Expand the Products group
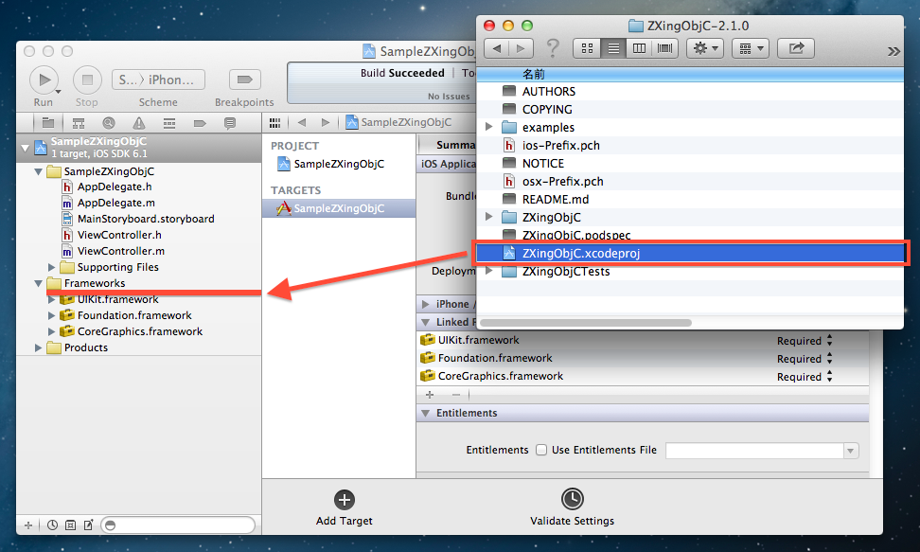The width and height of the screenshot is (920, 552). [x=38, y=347]
